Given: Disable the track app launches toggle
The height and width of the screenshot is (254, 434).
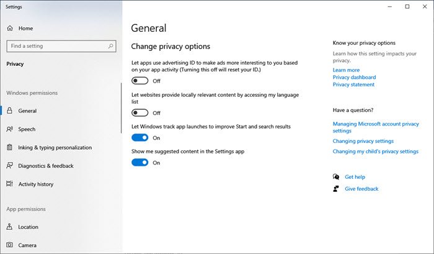Looking at the screenshot, I should [x=140, y=138].
